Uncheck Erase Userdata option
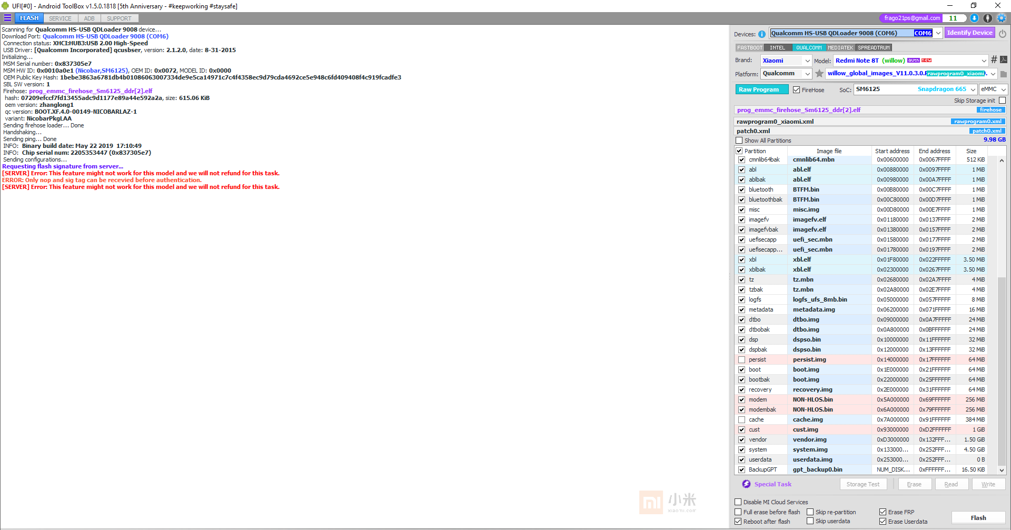 [x=883, y=522]
